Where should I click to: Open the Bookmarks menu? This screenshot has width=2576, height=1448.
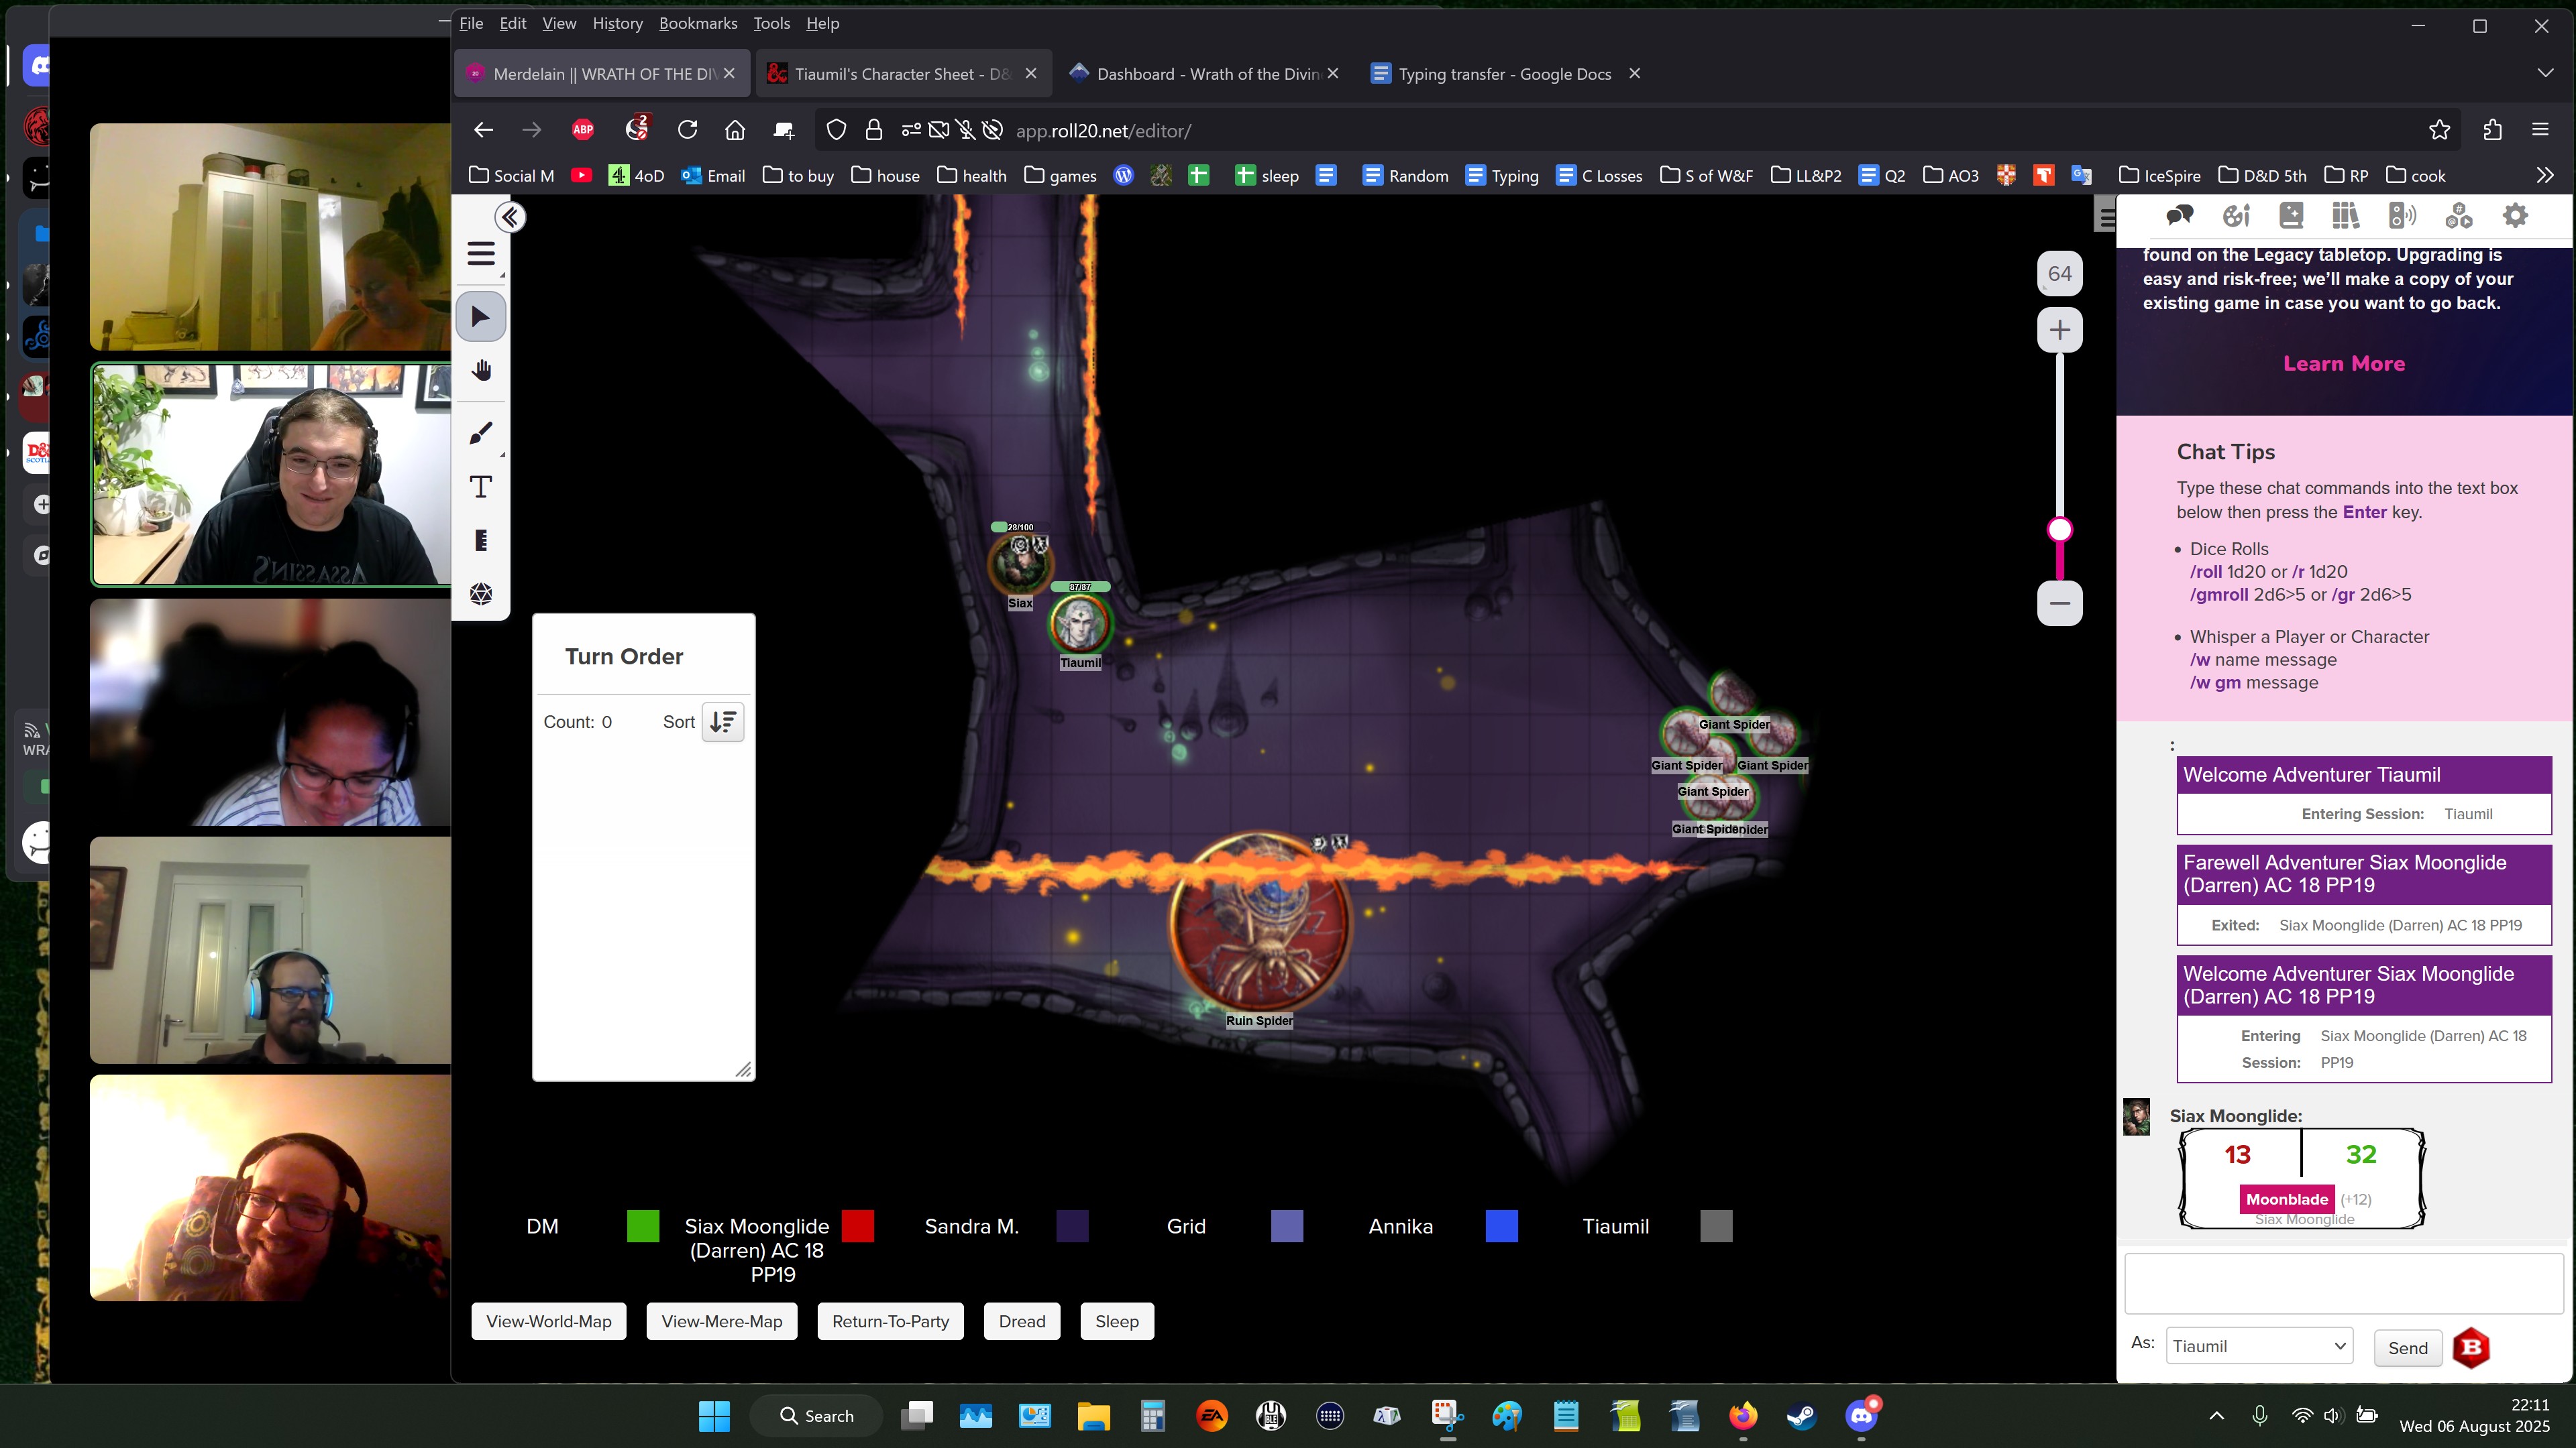(697, 23)
